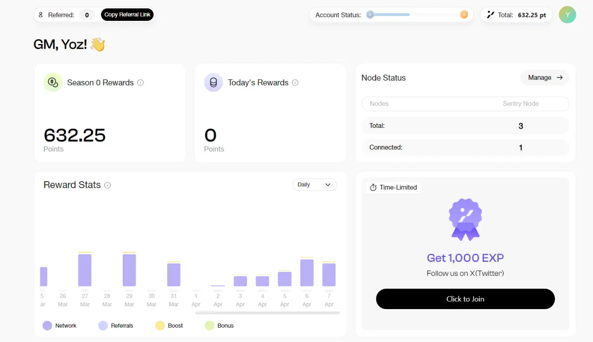Click the Time-Limited stopwatch icon
Screen dimensions: 593x342
pos(373,187)
